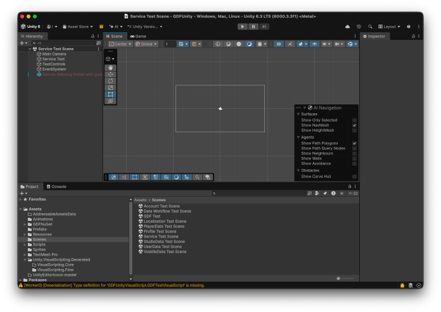Screen dimensions: 441x312
Task: Click the Step frame button
Action: point(264,27)
